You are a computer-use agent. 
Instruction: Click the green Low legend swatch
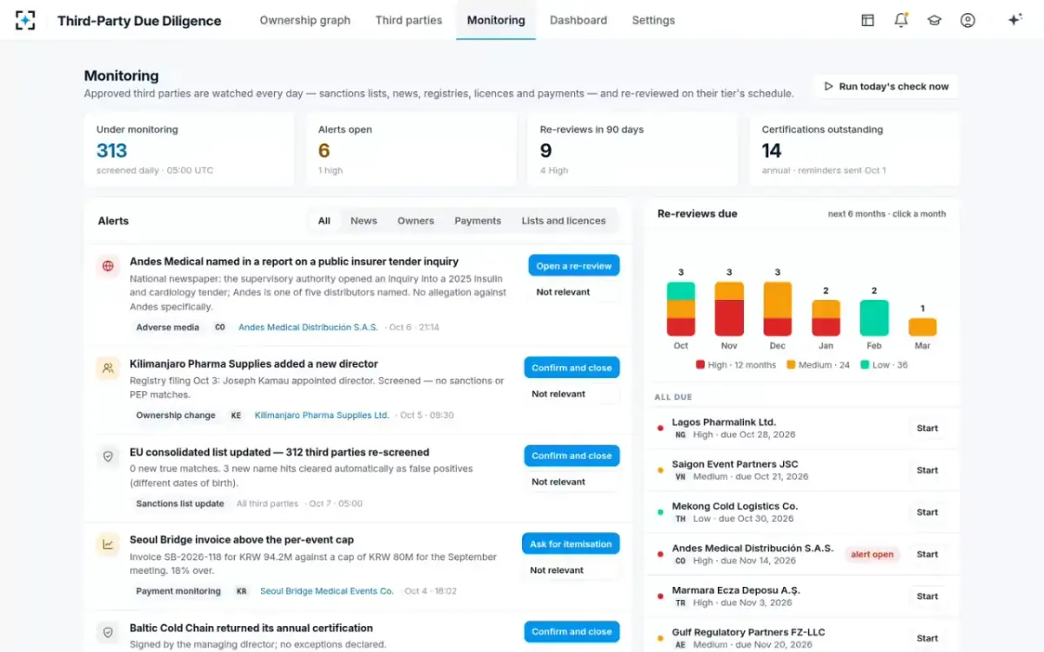point(865,365)
